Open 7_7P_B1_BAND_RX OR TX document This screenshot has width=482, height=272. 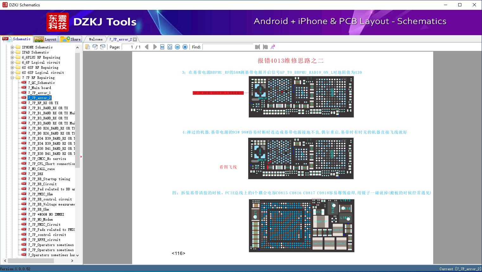coord(48,108)
